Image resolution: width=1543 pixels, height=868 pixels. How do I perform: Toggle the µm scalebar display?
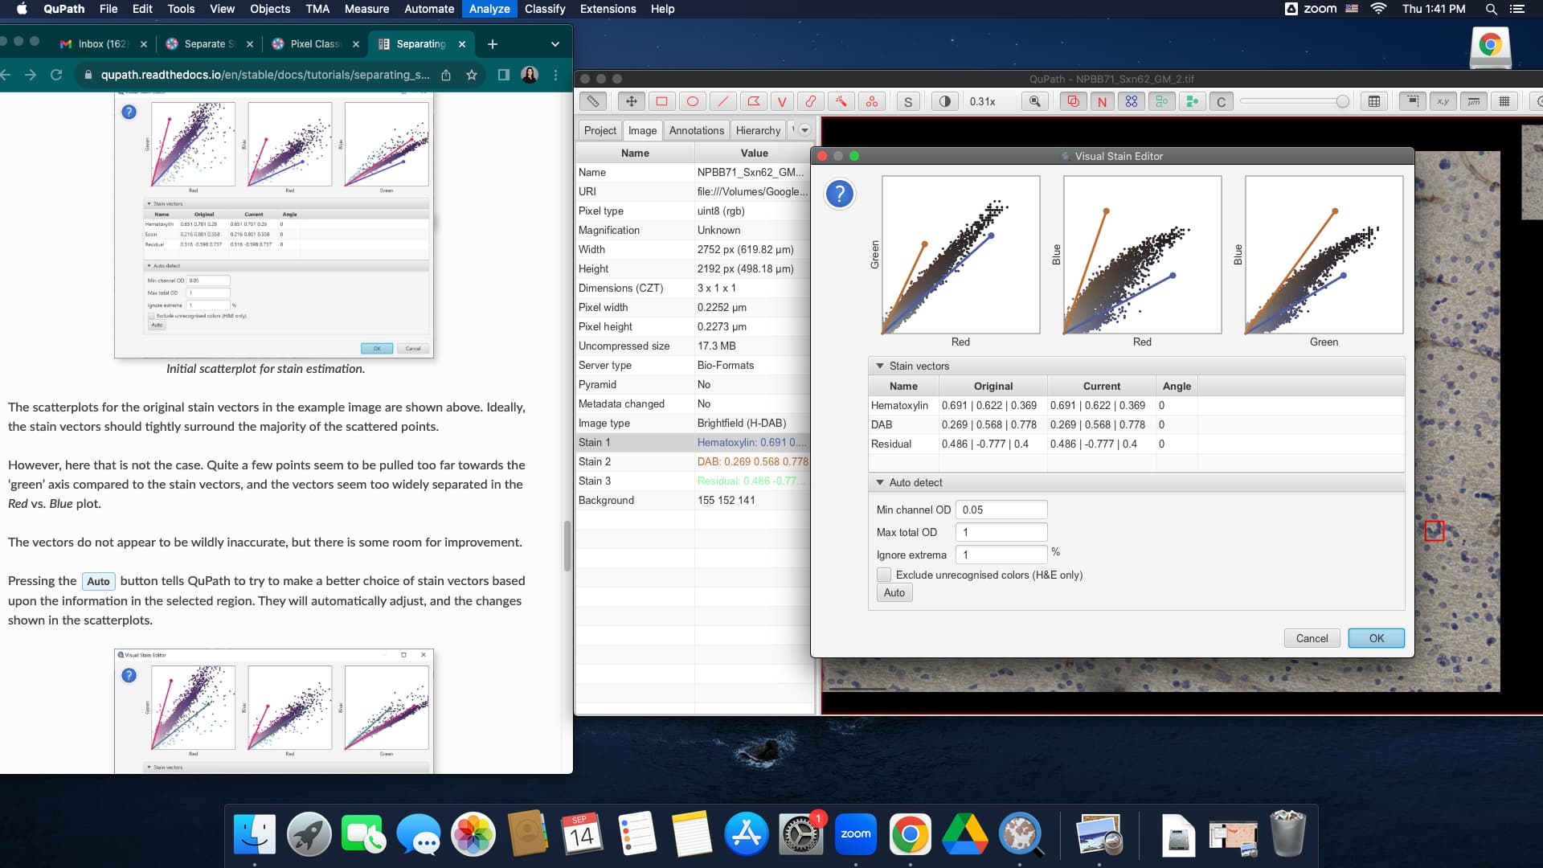[1473, 101]
